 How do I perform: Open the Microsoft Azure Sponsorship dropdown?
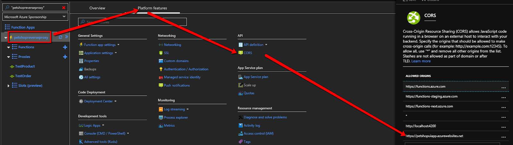coord(35,17)
